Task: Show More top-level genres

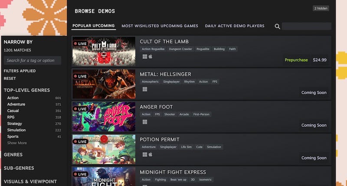Action: pos(17,143)
